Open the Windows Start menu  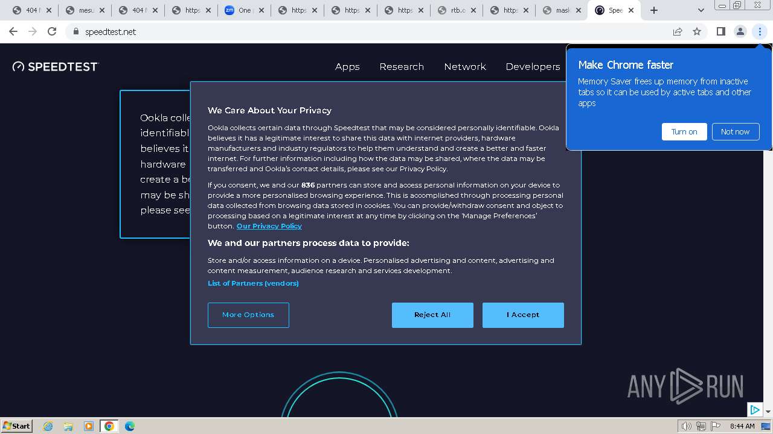[16, 426]
